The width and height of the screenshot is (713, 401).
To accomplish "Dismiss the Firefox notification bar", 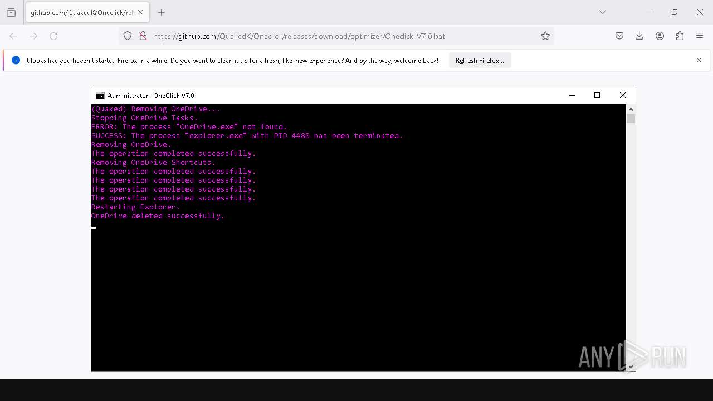I will point(699,60).
